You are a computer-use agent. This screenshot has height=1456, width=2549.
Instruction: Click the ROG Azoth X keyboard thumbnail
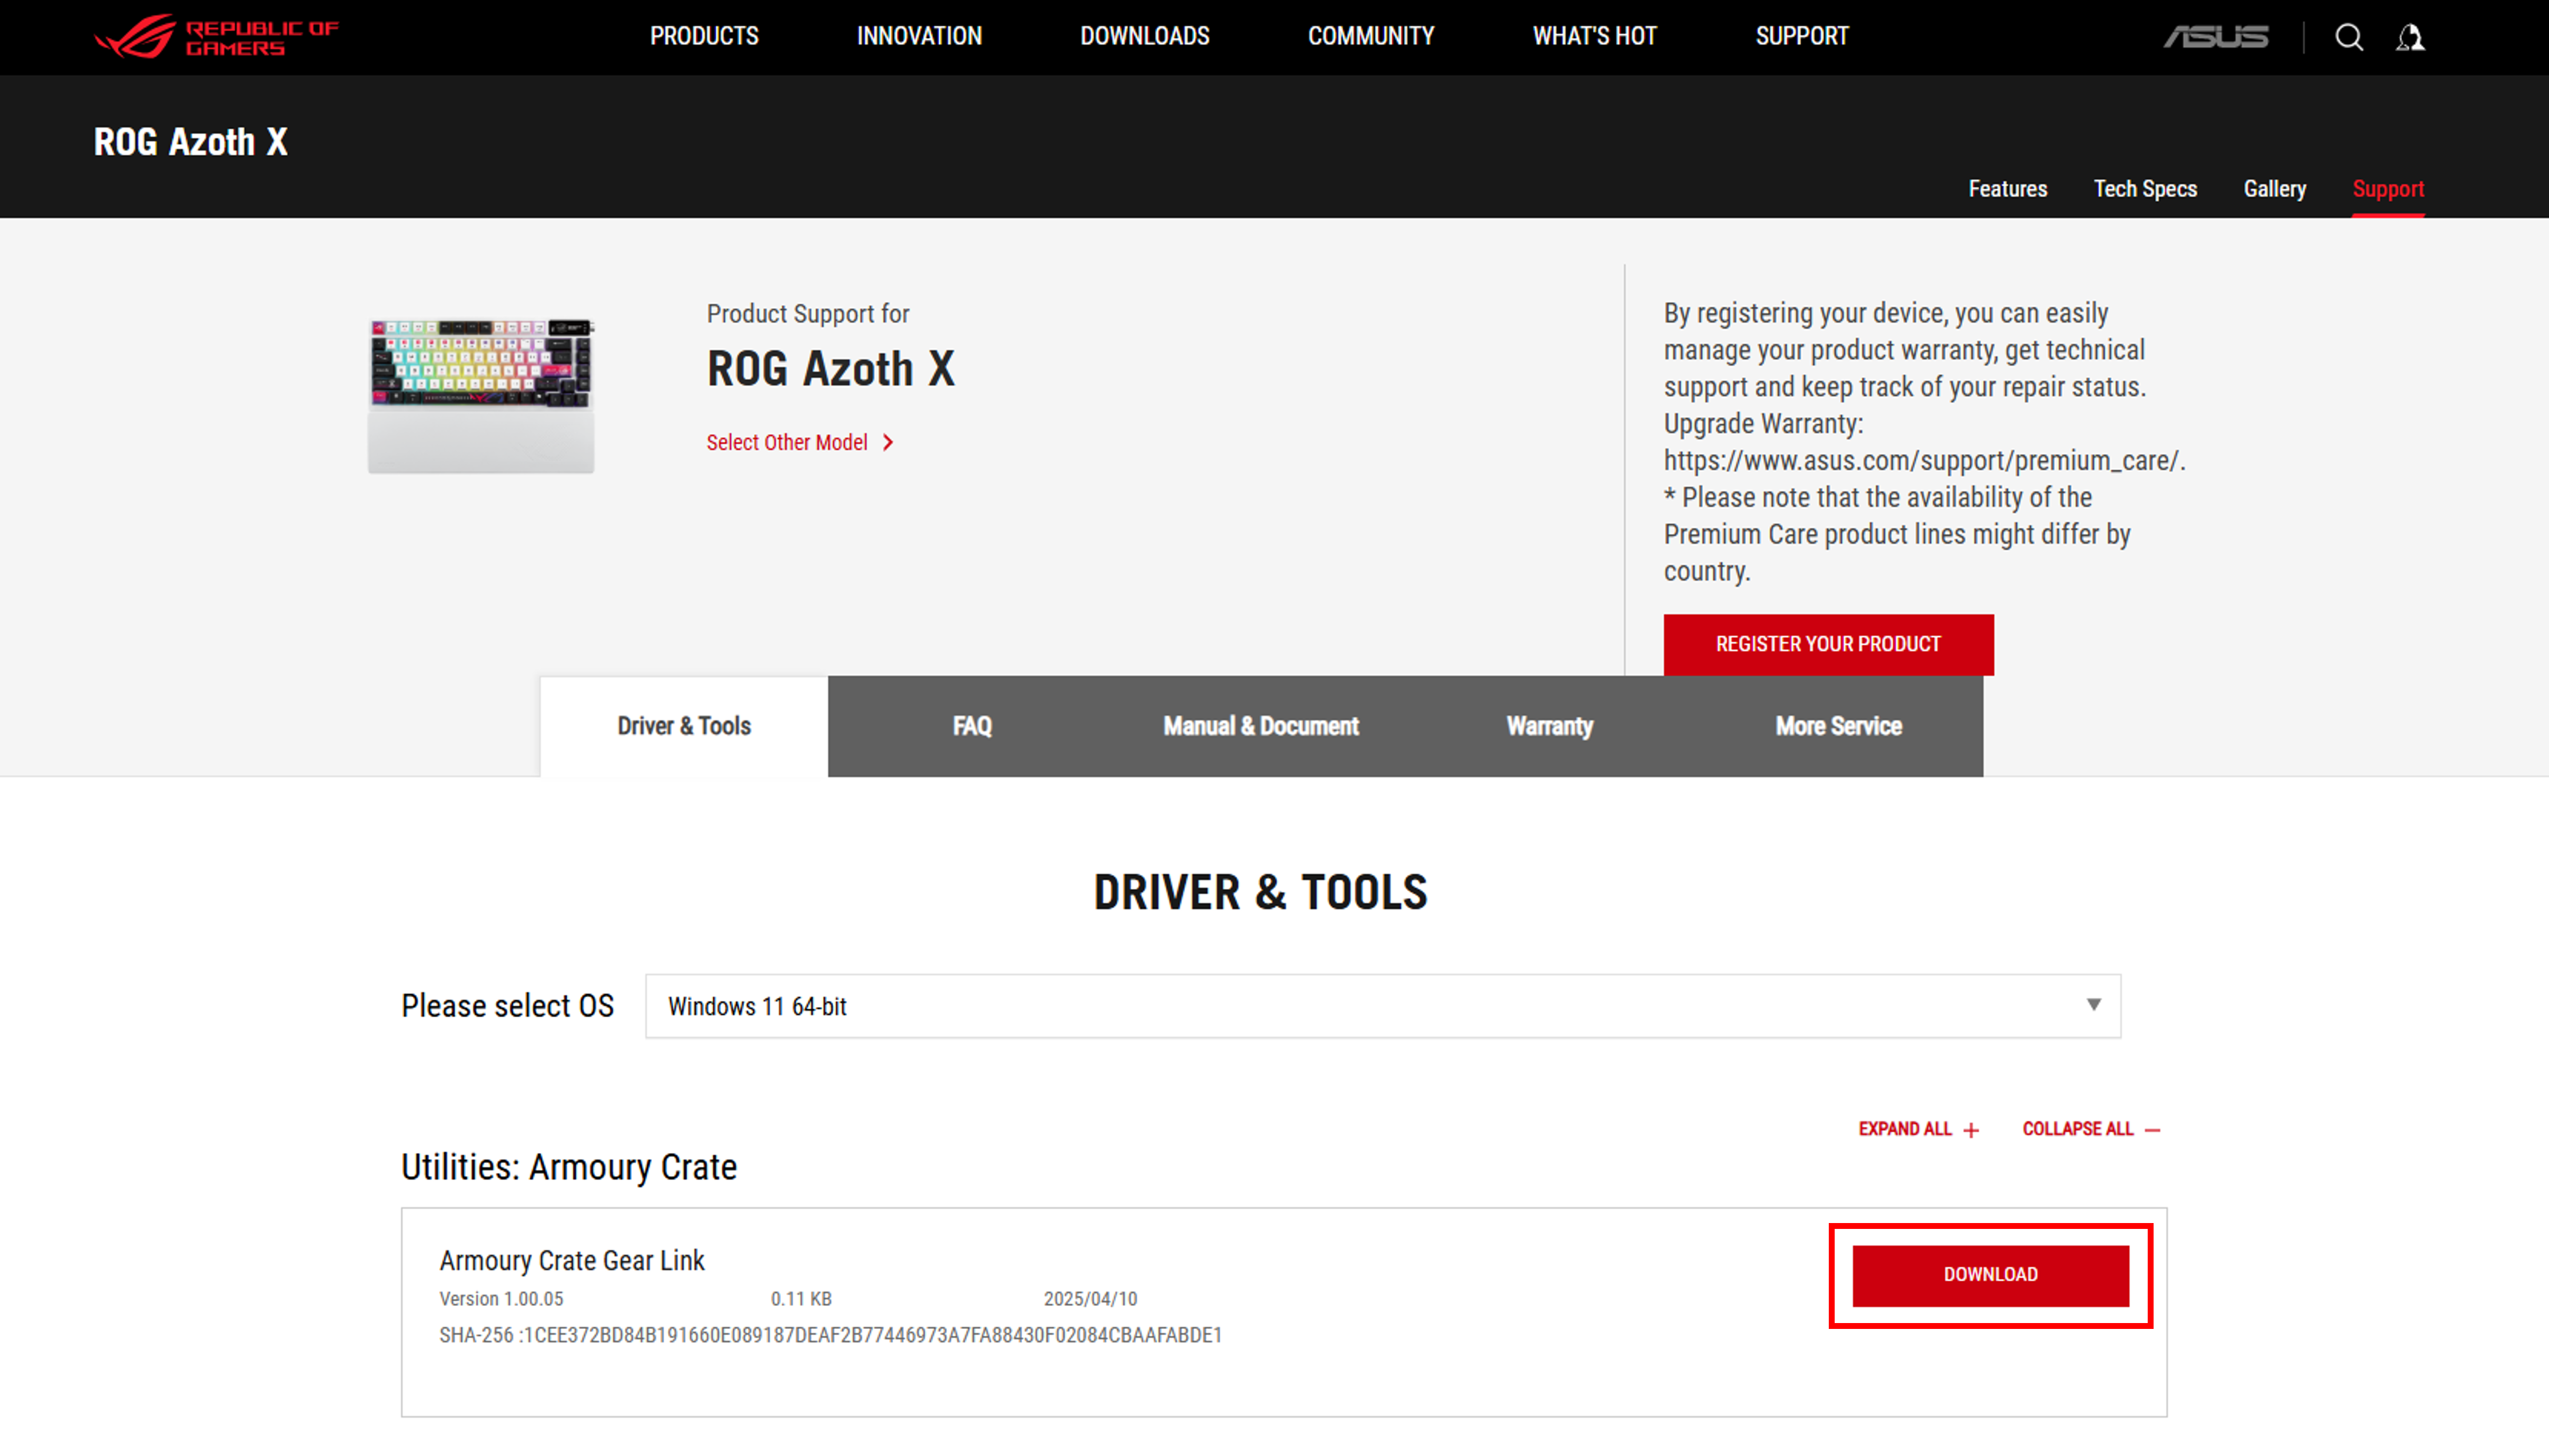tap(481, 396)
